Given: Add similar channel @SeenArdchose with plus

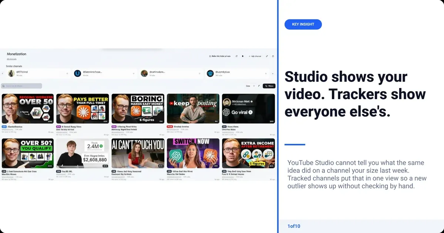Looking at the screenshot, I should [x=133, y=74].
